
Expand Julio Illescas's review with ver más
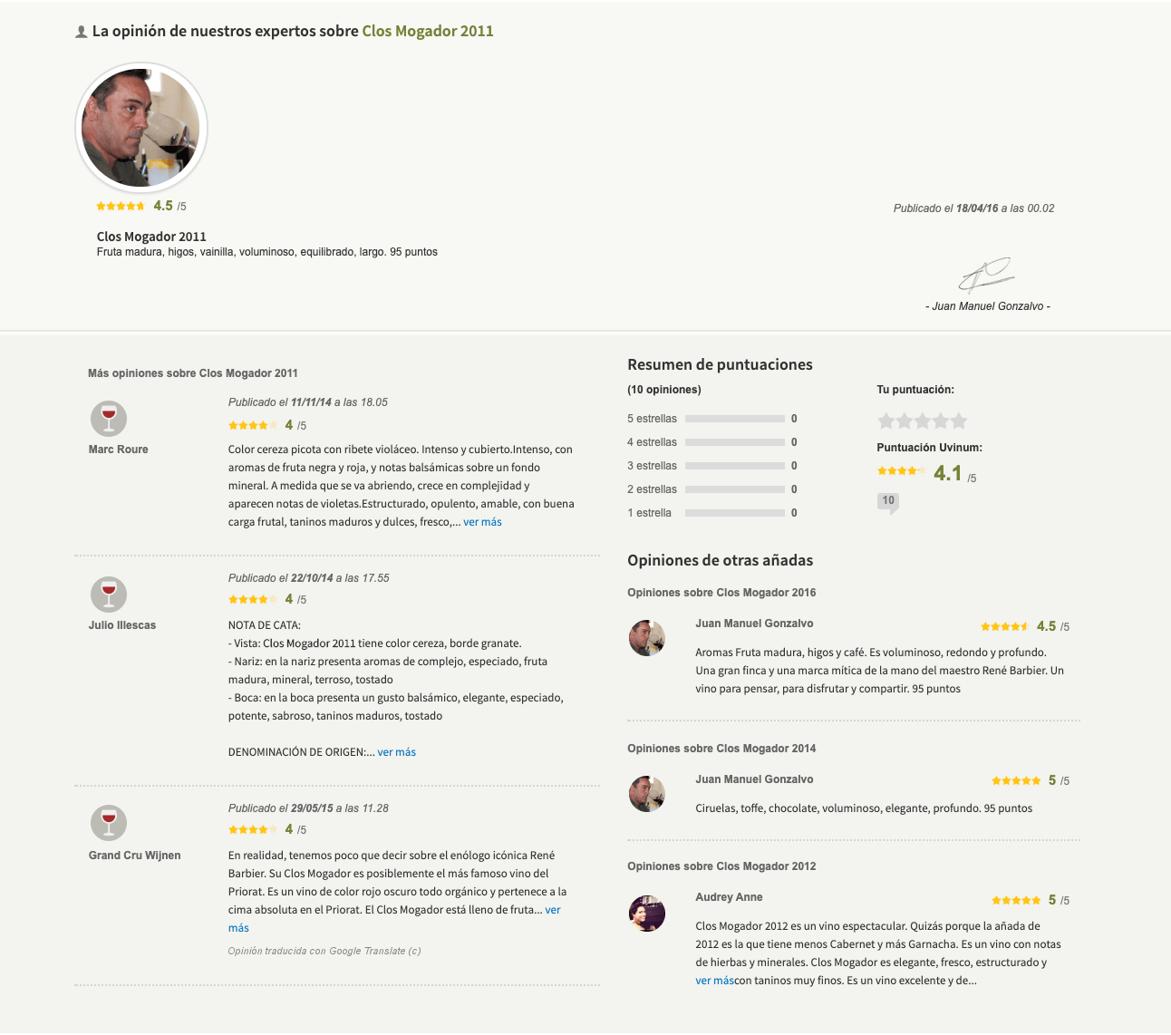[x=397, y=752]
